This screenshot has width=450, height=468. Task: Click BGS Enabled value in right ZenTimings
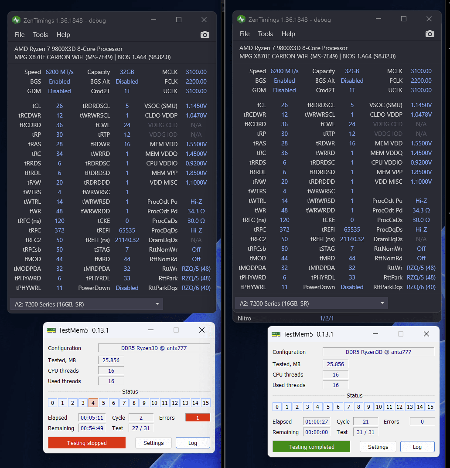[284, 81]
